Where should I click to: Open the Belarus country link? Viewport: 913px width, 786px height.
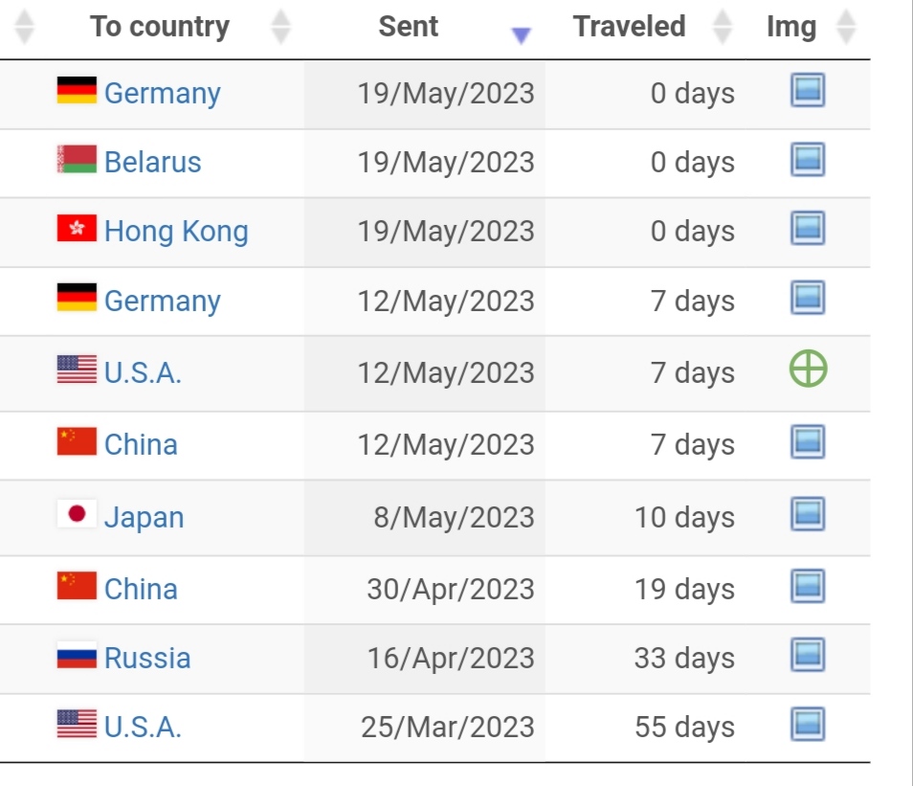coord(152,162)
